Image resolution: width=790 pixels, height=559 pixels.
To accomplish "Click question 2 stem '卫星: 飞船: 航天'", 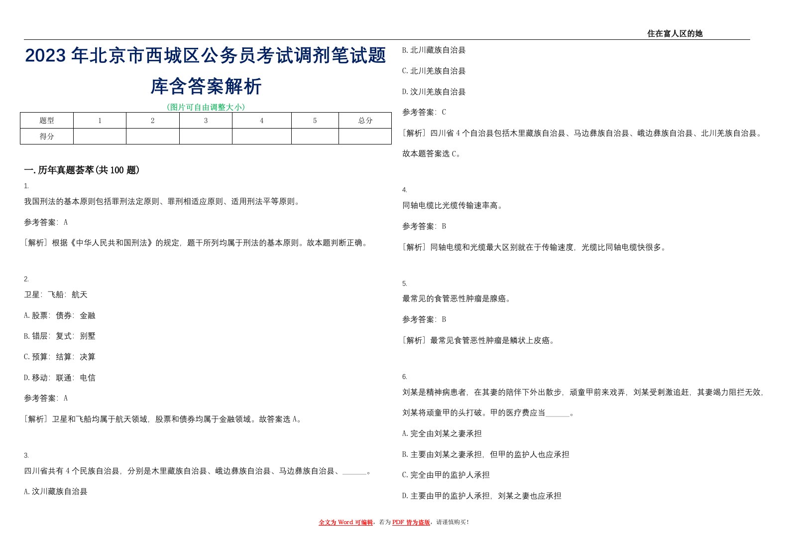I will 56,295.
